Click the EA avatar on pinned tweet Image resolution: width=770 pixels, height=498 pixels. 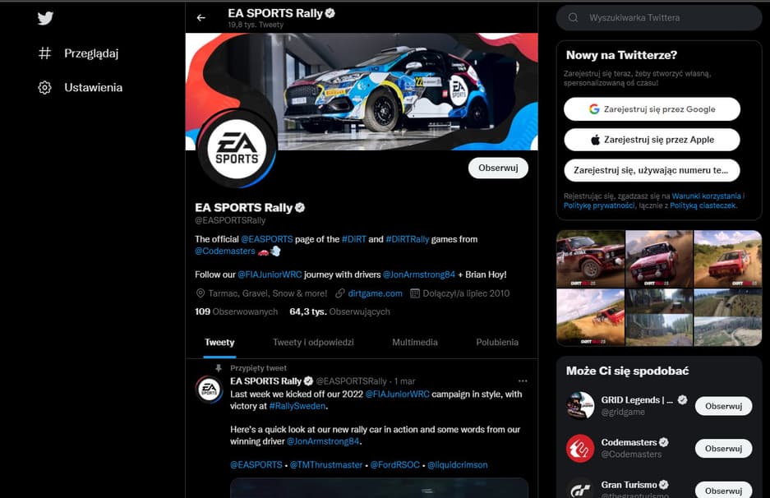(210, 389)
